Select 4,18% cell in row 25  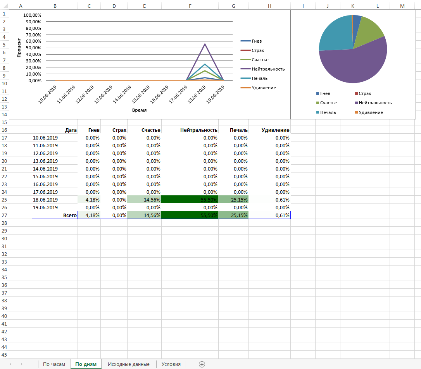pyautogui.click(x=89, y=200)
